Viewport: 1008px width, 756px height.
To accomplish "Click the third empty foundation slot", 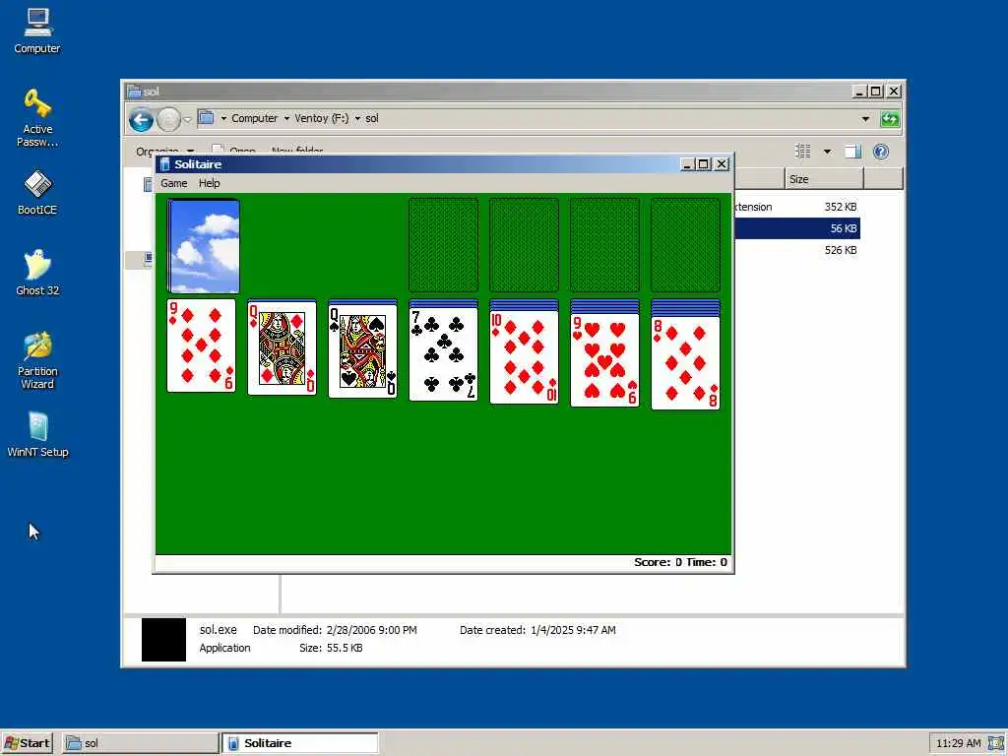I will tap(605, 245).
